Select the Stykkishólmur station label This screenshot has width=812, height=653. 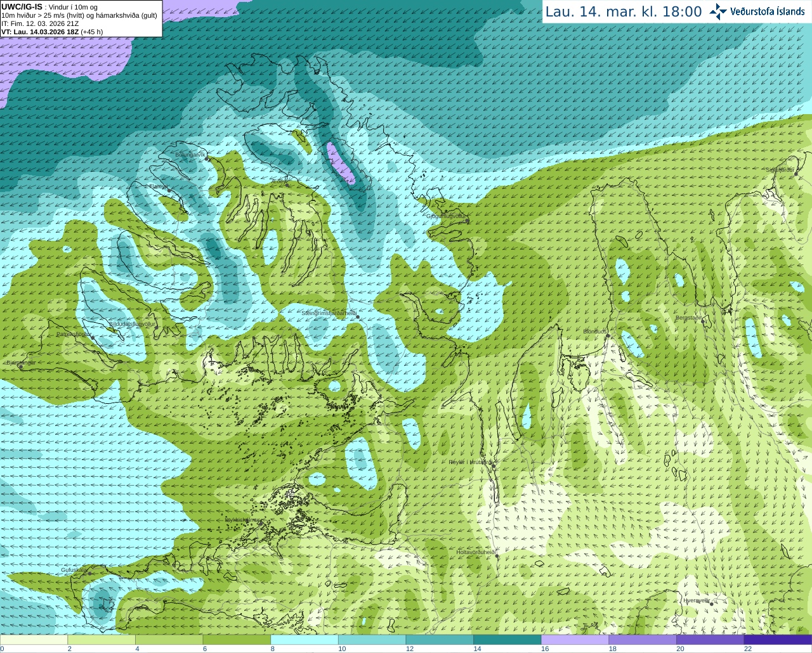242,520
